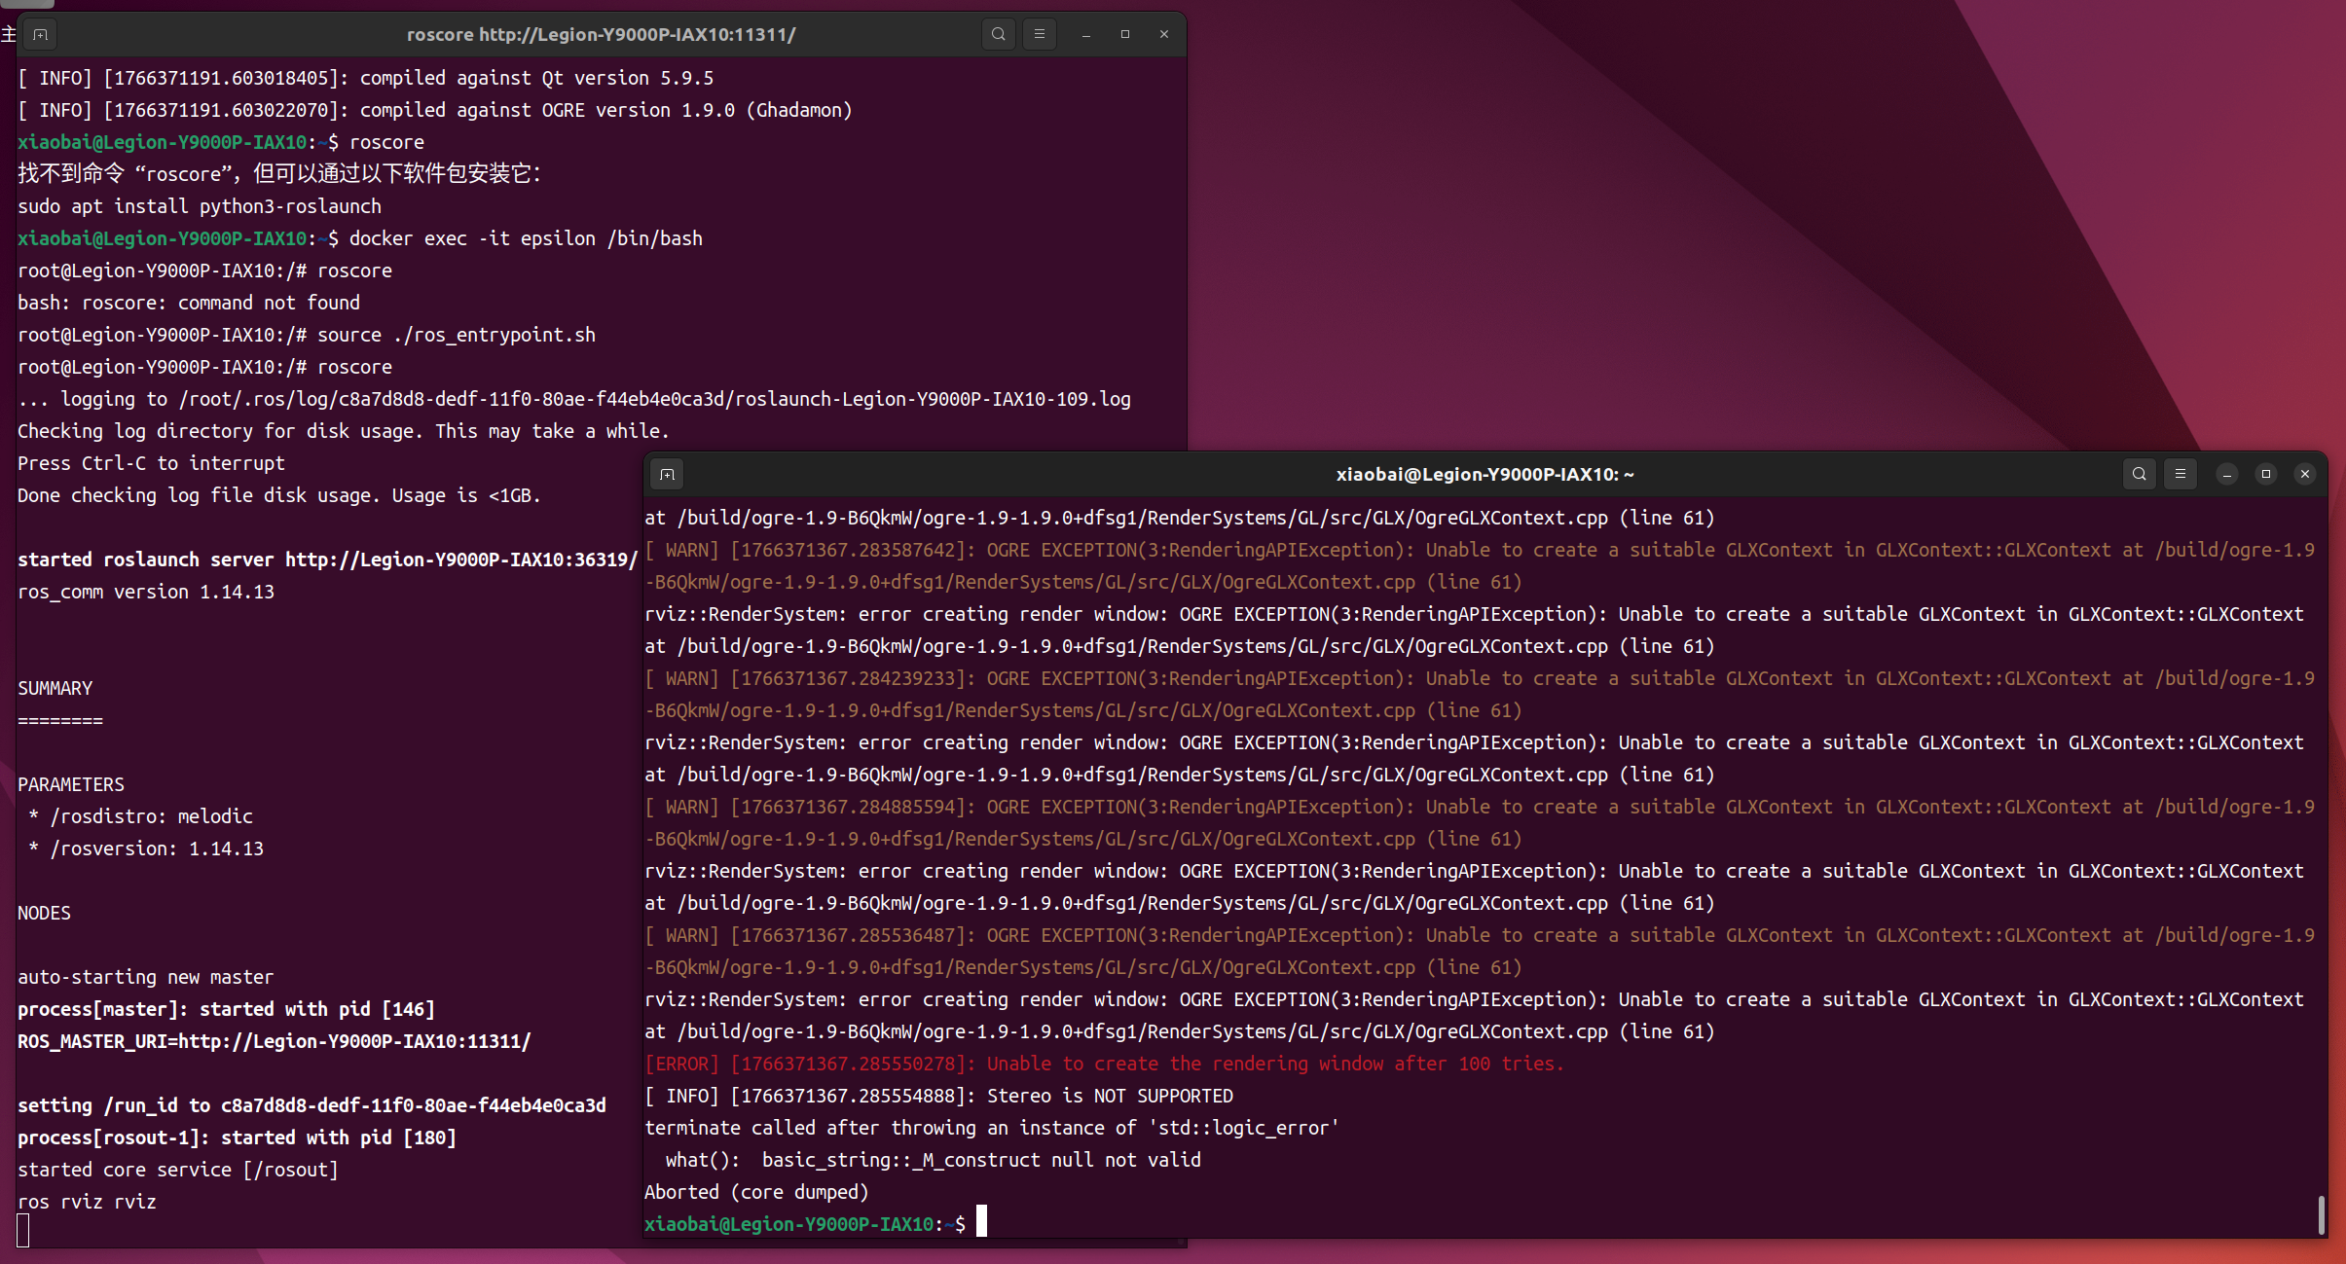Click the ROS_MASTER_URI http link

point(354,1041)
